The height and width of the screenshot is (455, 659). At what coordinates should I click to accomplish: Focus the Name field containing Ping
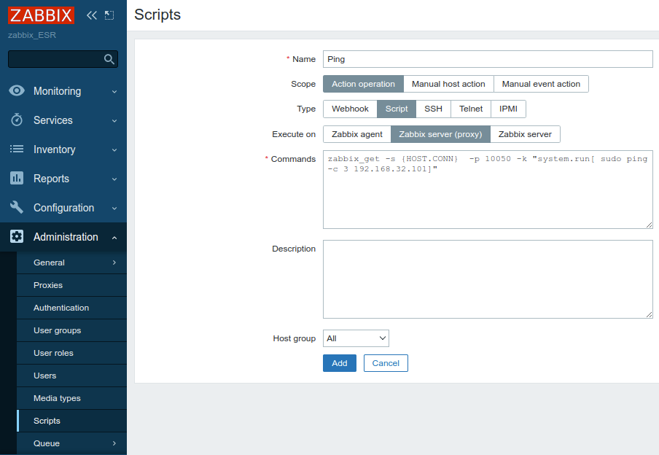click(x=488, y=59)
